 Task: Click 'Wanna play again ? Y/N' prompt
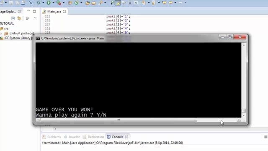coord(71,115)
